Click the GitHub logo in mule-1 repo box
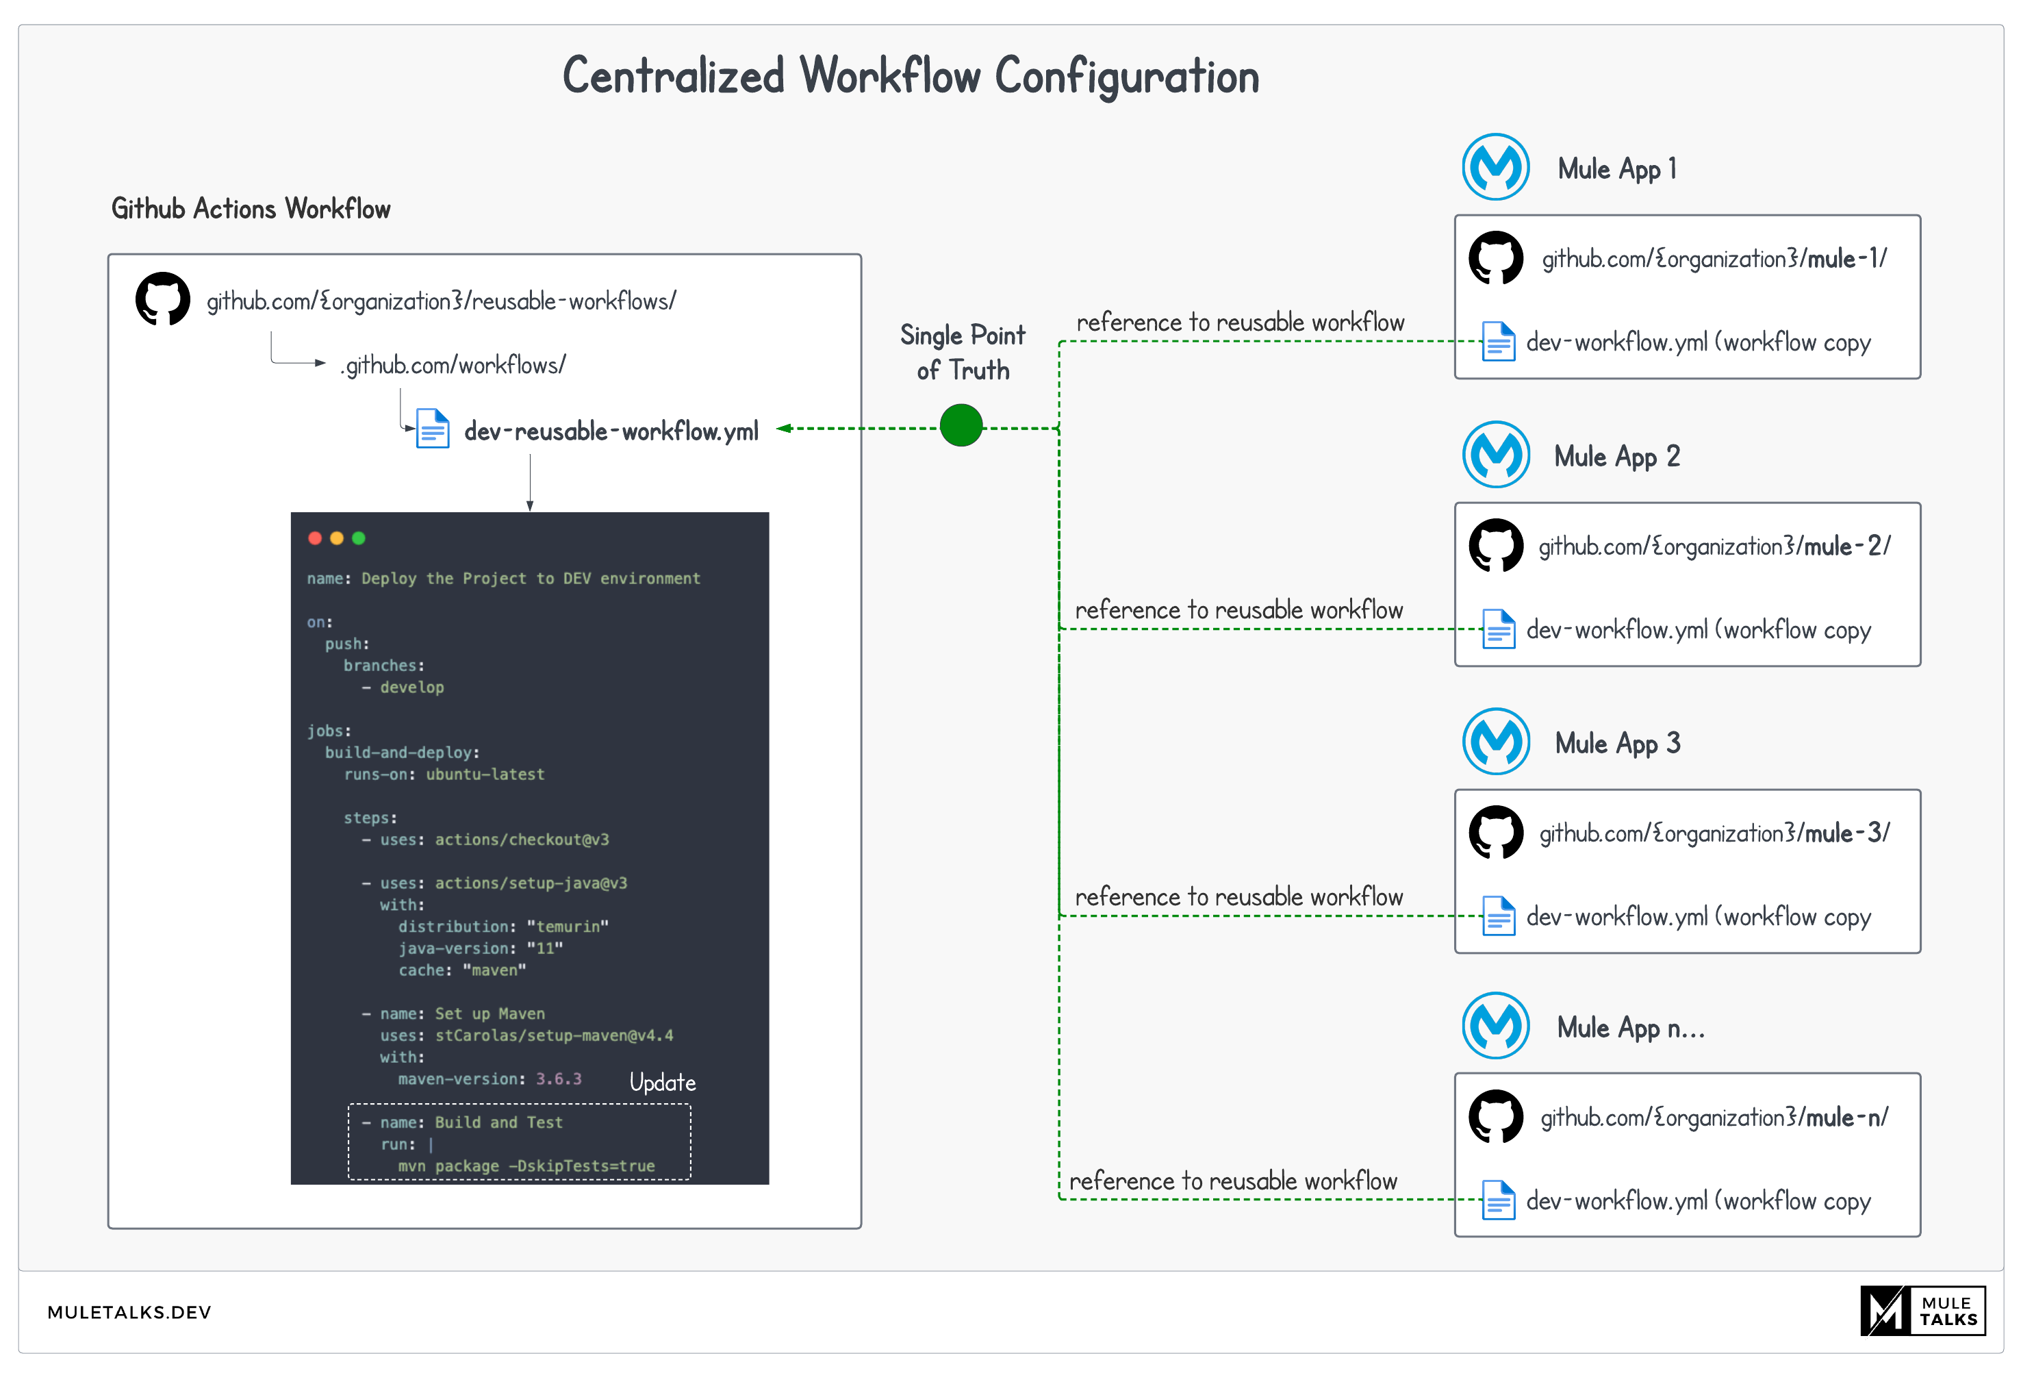2021x1373 pixels. coord(1495,257)
